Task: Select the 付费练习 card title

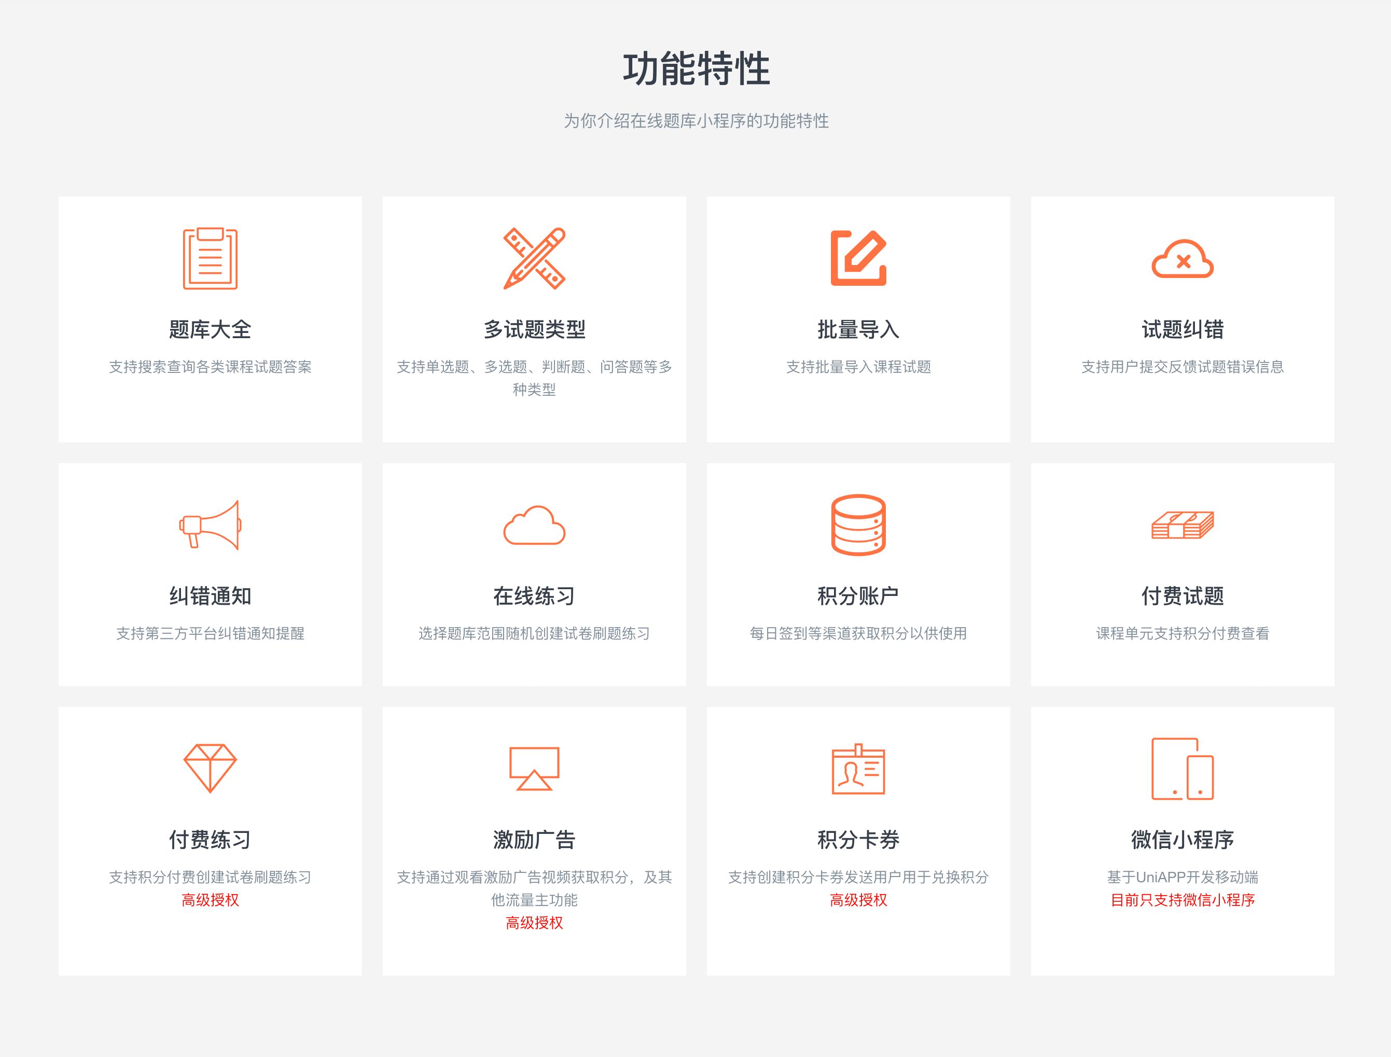Action: tap(210, 839)
